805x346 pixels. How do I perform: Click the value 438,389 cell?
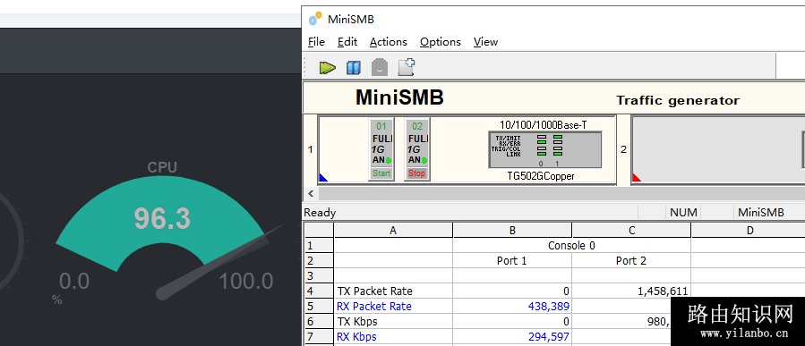(x=512, y=307)
